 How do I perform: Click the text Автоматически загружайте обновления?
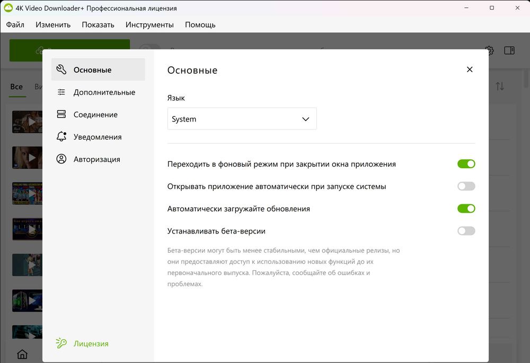point(238,209)
